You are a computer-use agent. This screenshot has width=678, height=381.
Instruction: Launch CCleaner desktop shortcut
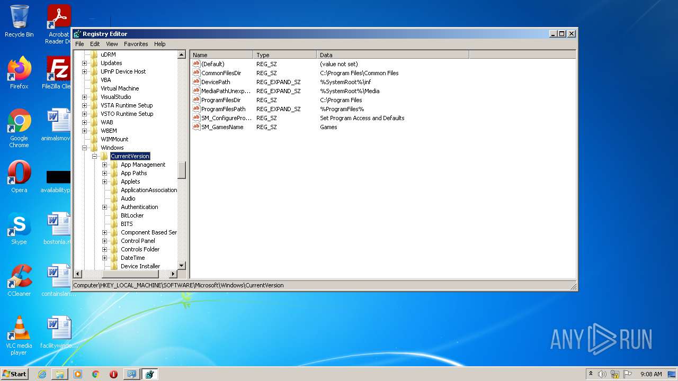[19, 280]
